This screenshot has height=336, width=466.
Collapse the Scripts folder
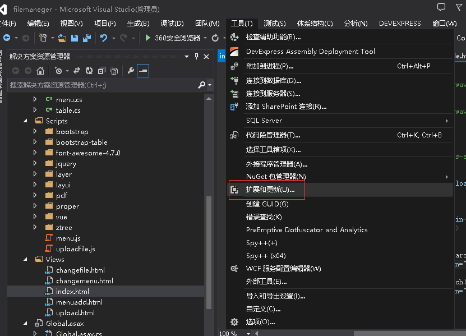pos(26,121)
